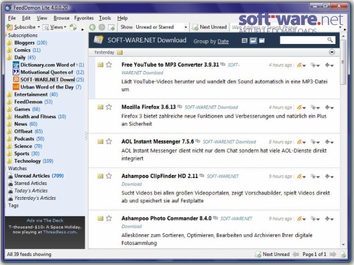Star the AOL Instant Messenger 7.5.6 article
The image size is (354, 265).
pyautogui.click(x=109, y=142)
